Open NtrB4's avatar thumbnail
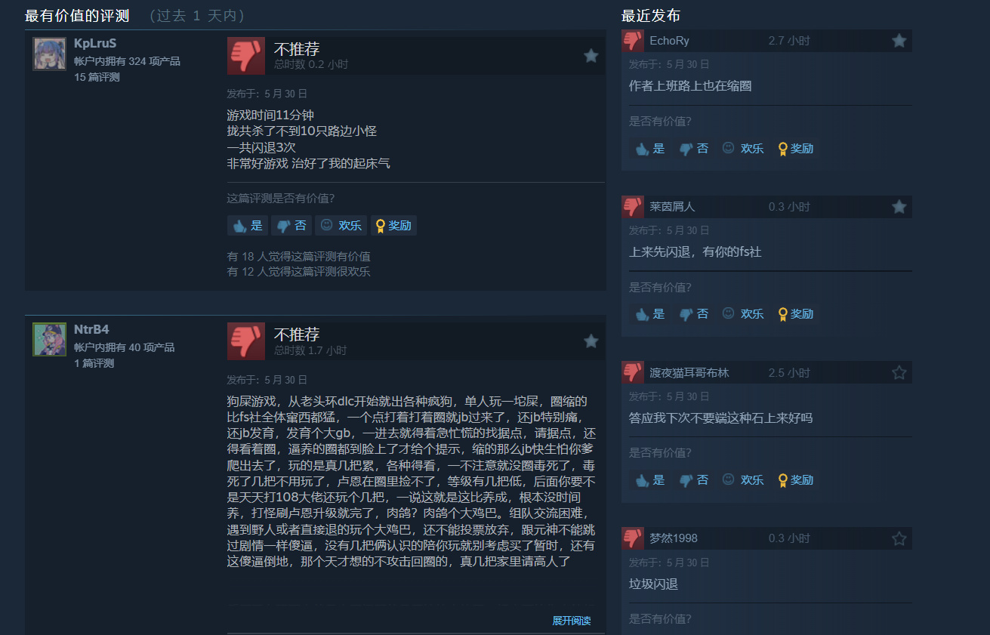Screen dimensions: 990x635 [50, 339]
